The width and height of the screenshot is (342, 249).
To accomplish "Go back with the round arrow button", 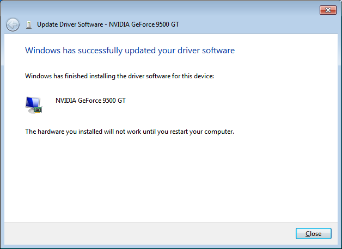I will point(13,24).
